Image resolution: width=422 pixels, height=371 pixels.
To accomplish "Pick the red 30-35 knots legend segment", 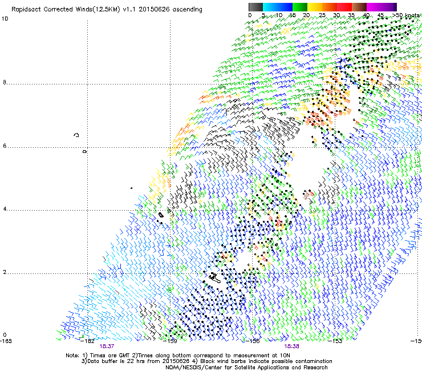I will [x=344, y=7].
